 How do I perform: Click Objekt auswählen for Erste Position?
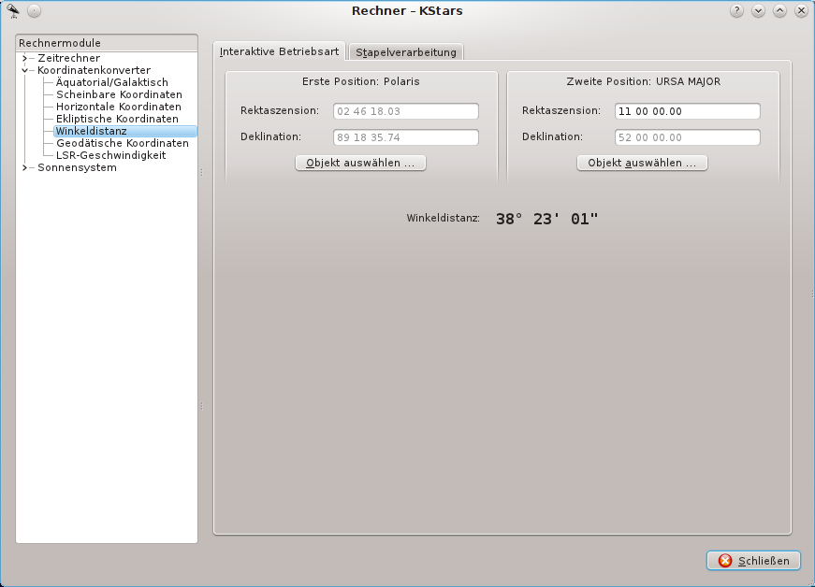click(360, 163)
